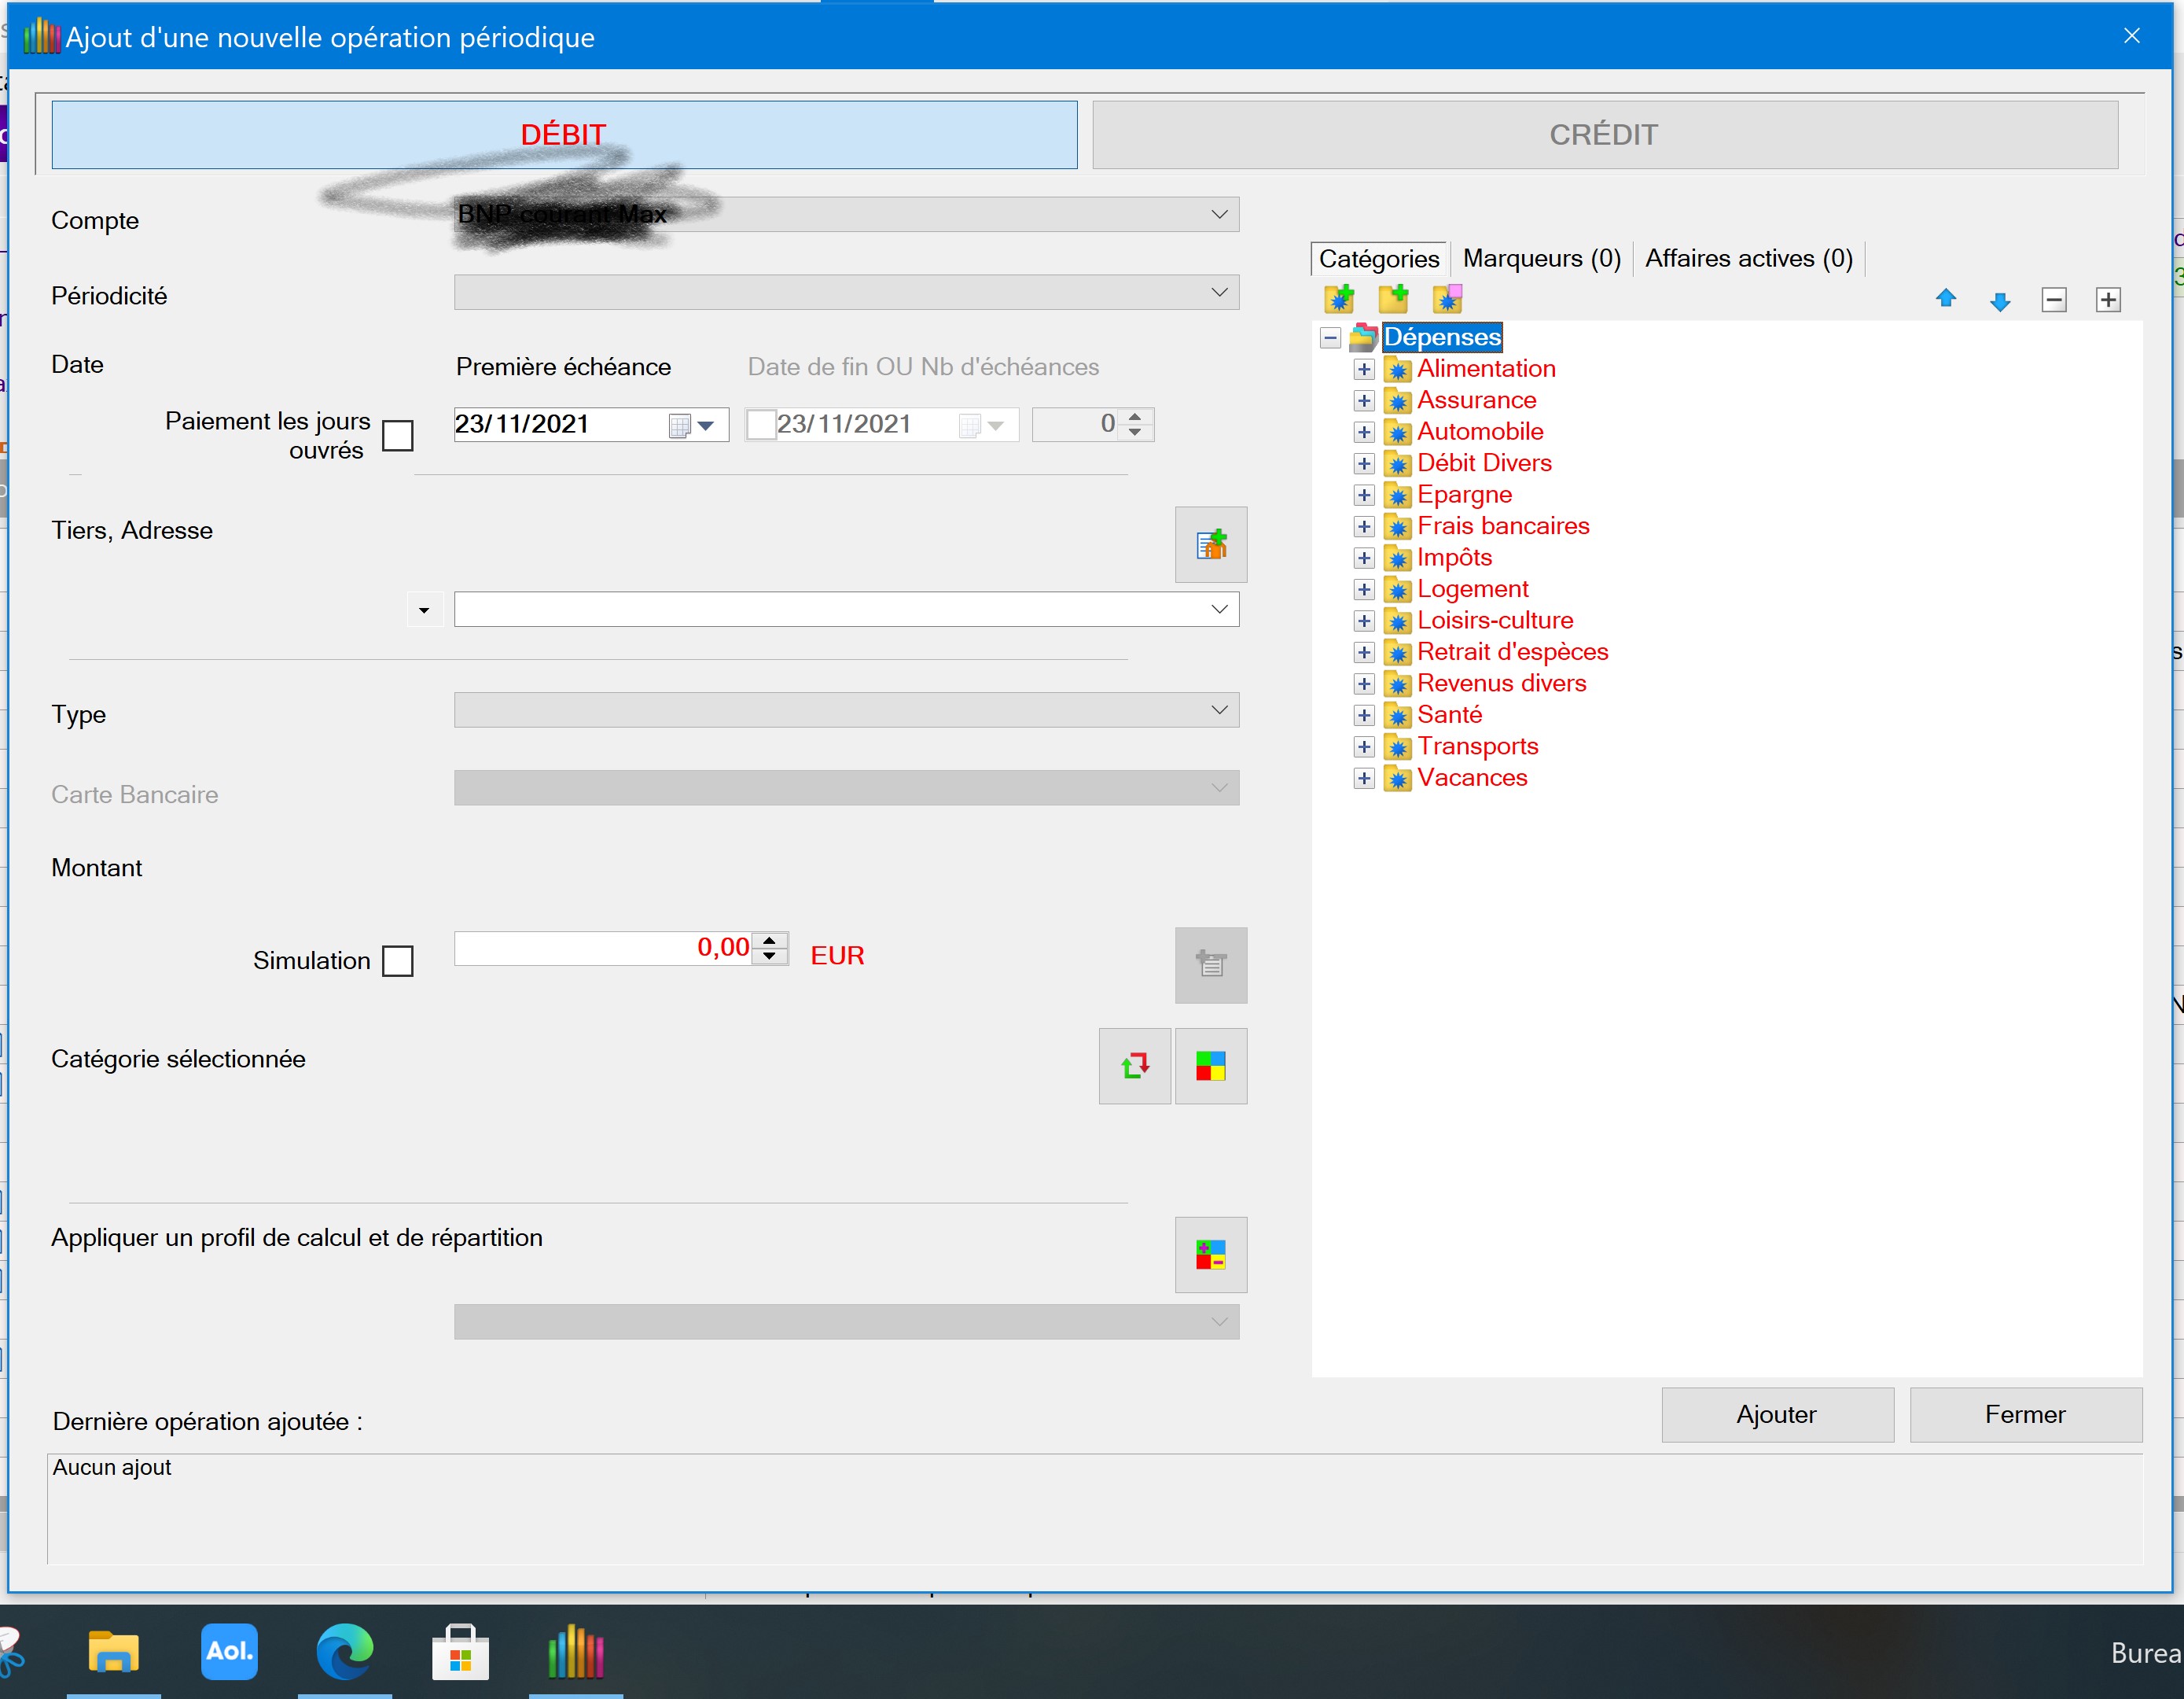Enable the end date checkbox
Viewport: 2184px width, 1699px height.
click(x=760, y=424)
